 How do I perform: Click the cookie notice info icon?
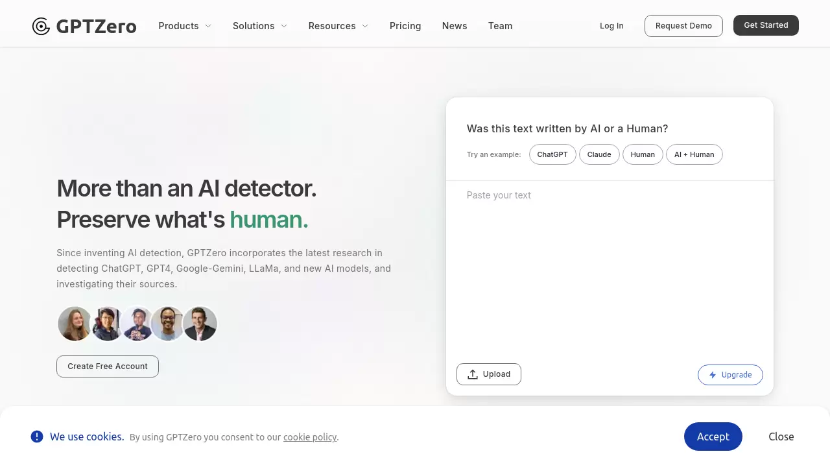pyautogui.click(x=37, y=437)
